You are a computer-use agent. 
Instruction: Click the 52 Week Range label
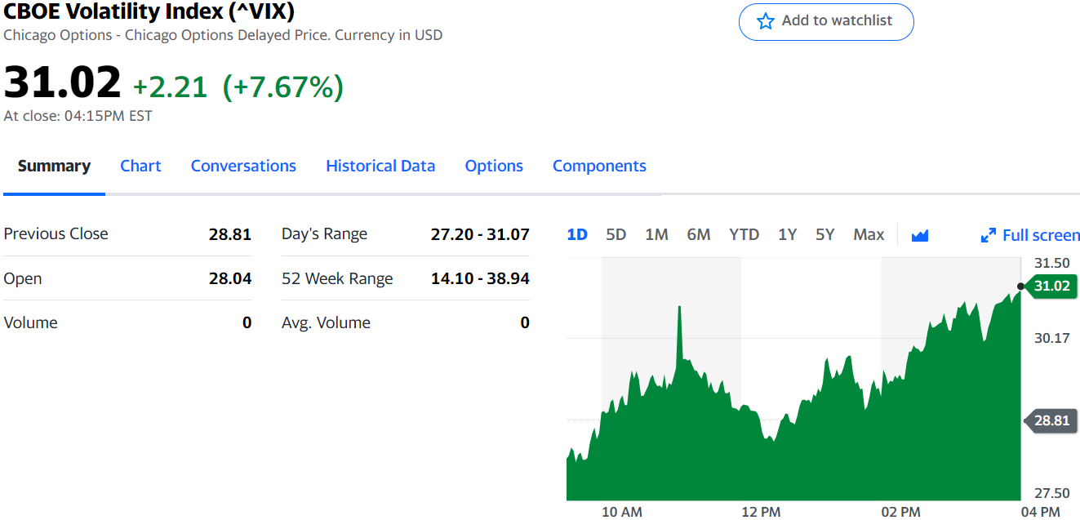[x=337, y=279]
